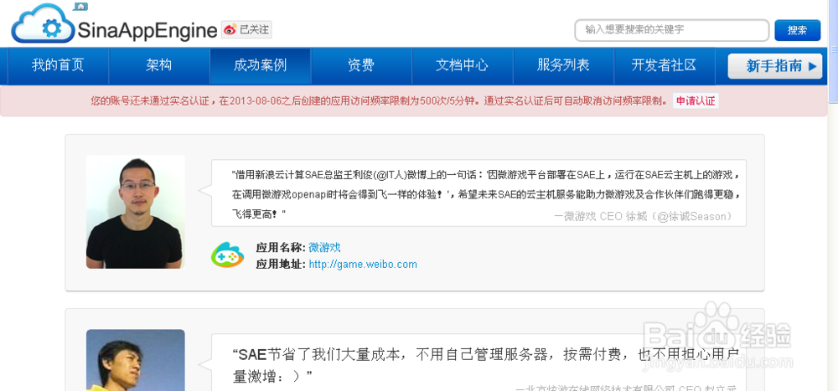
Task: Click the 应用名称 label
Action: pos(281,247)
